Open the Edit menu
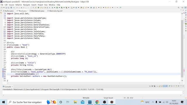Screen dimensions: 187x105 pyautogui.click(x=6, y=5)
